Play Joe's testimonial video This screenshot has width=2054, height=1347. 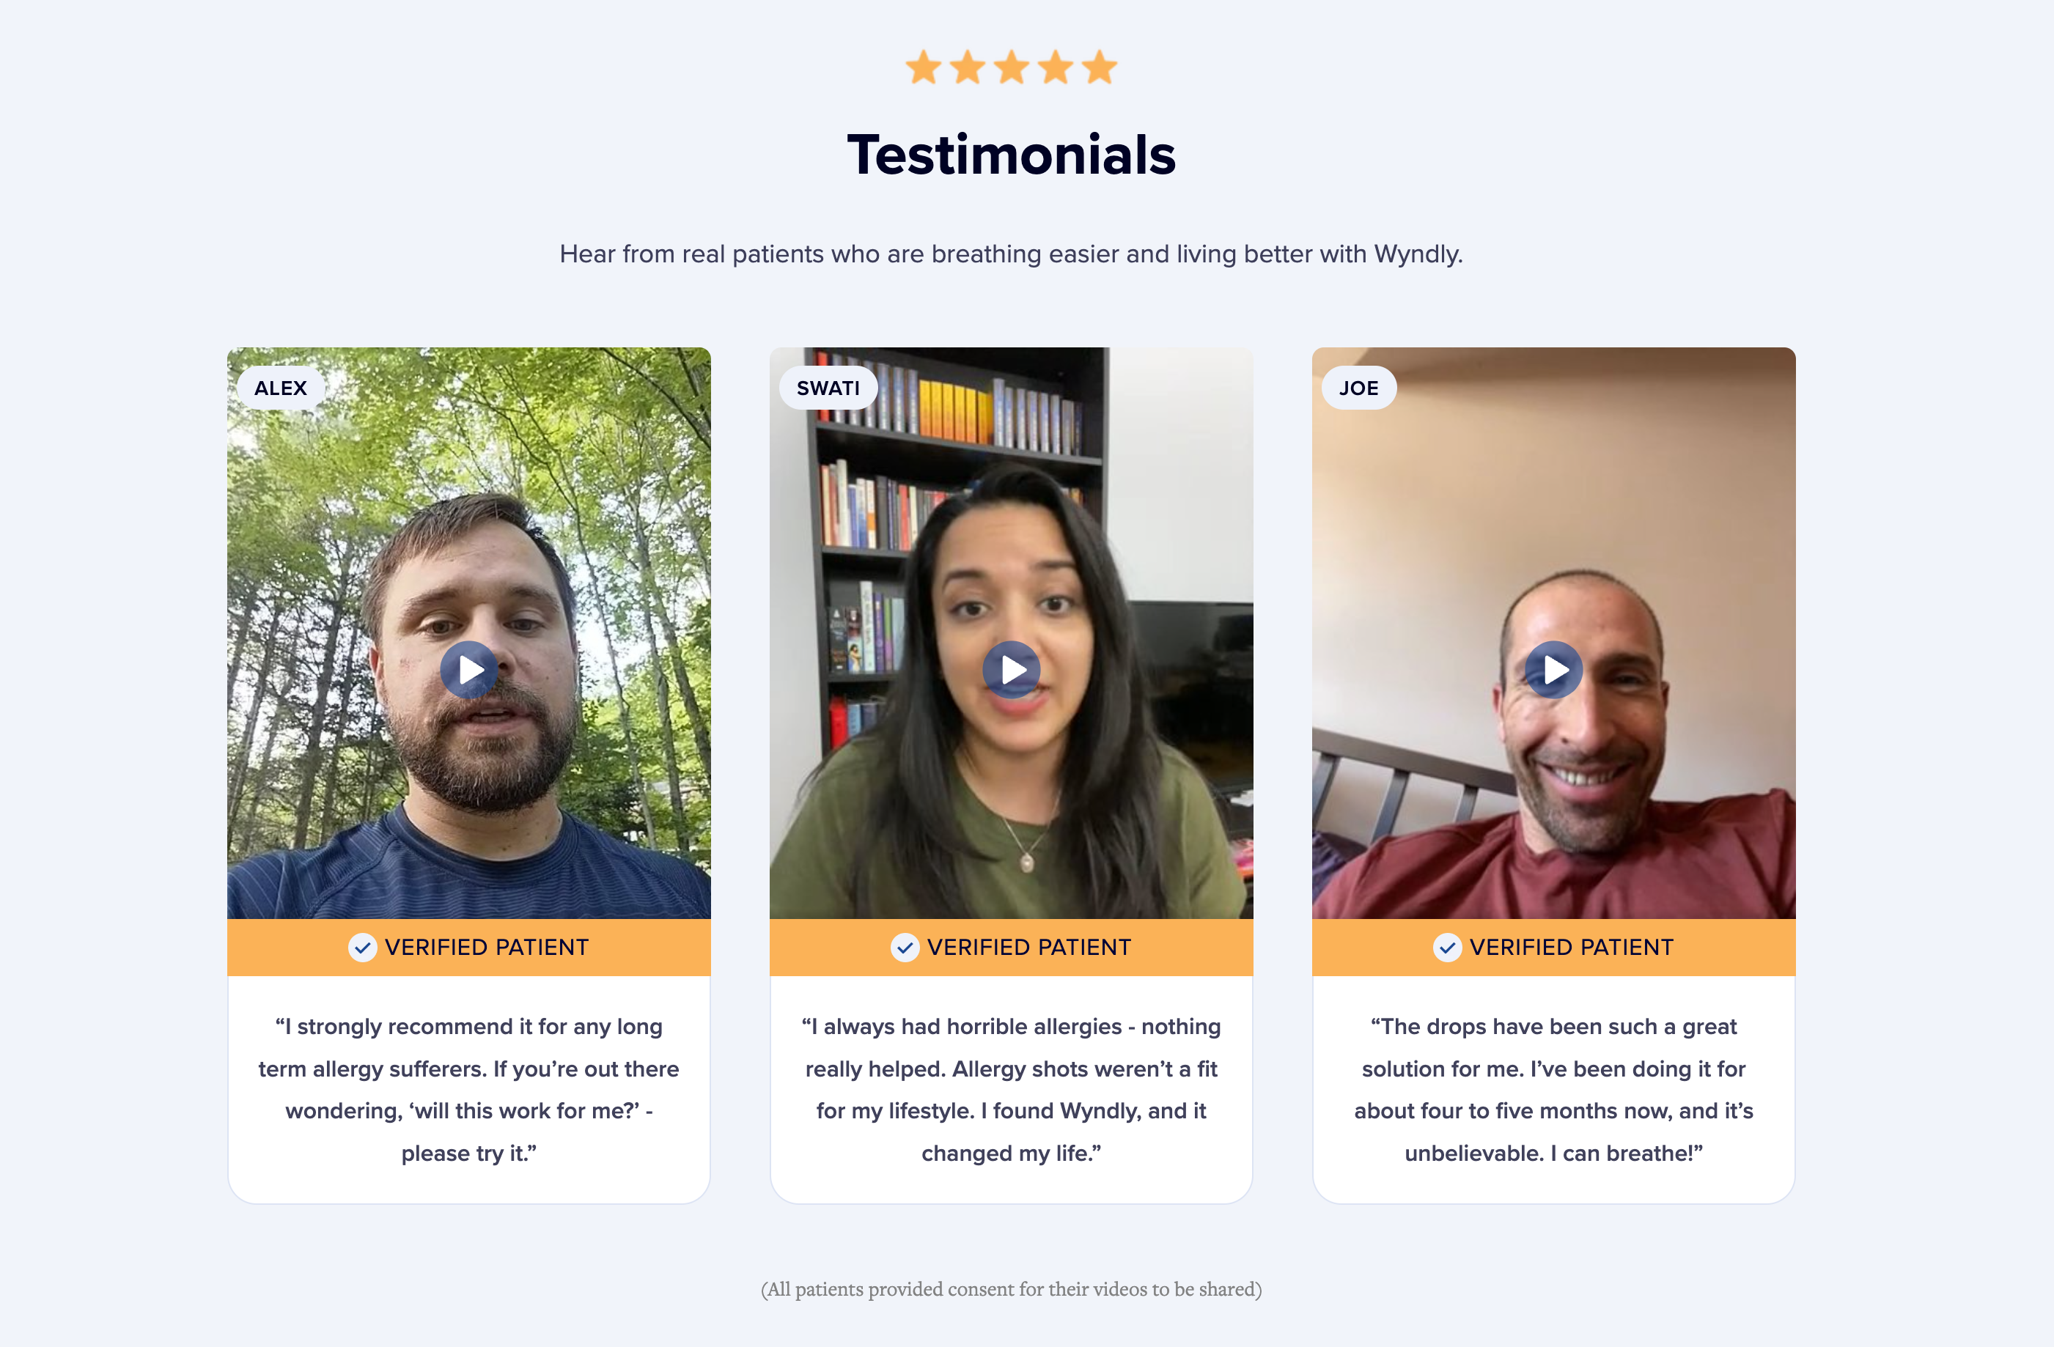coord(1553,670)
